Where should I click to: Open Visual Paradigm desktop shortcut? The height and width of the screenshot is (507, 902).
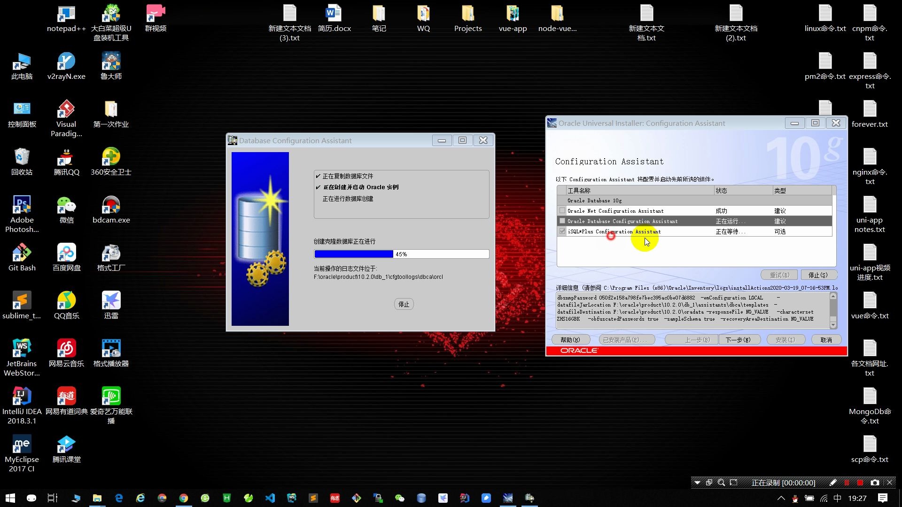tap(66, 119)
